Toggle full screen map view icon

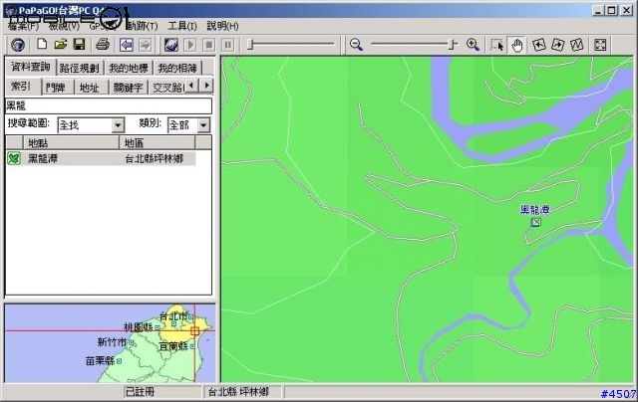point(600,45)
